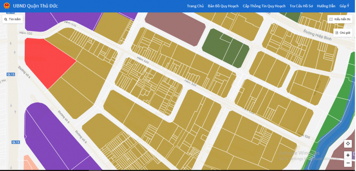The width and height of the screenshot is (356, 171).
Task: Click the upper QL13 highway marker
Action: [x=10, y=74]
